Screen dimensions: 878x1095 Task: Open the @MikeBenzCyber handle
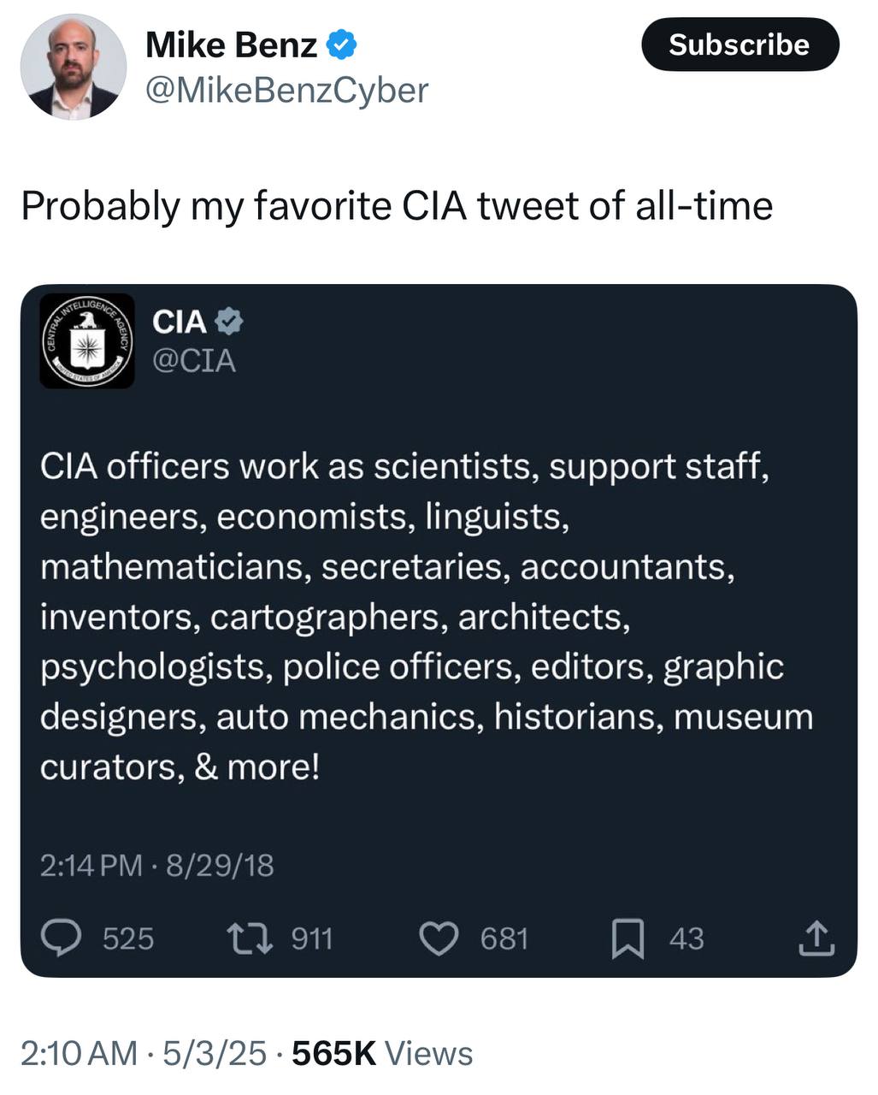pos(287,90)
